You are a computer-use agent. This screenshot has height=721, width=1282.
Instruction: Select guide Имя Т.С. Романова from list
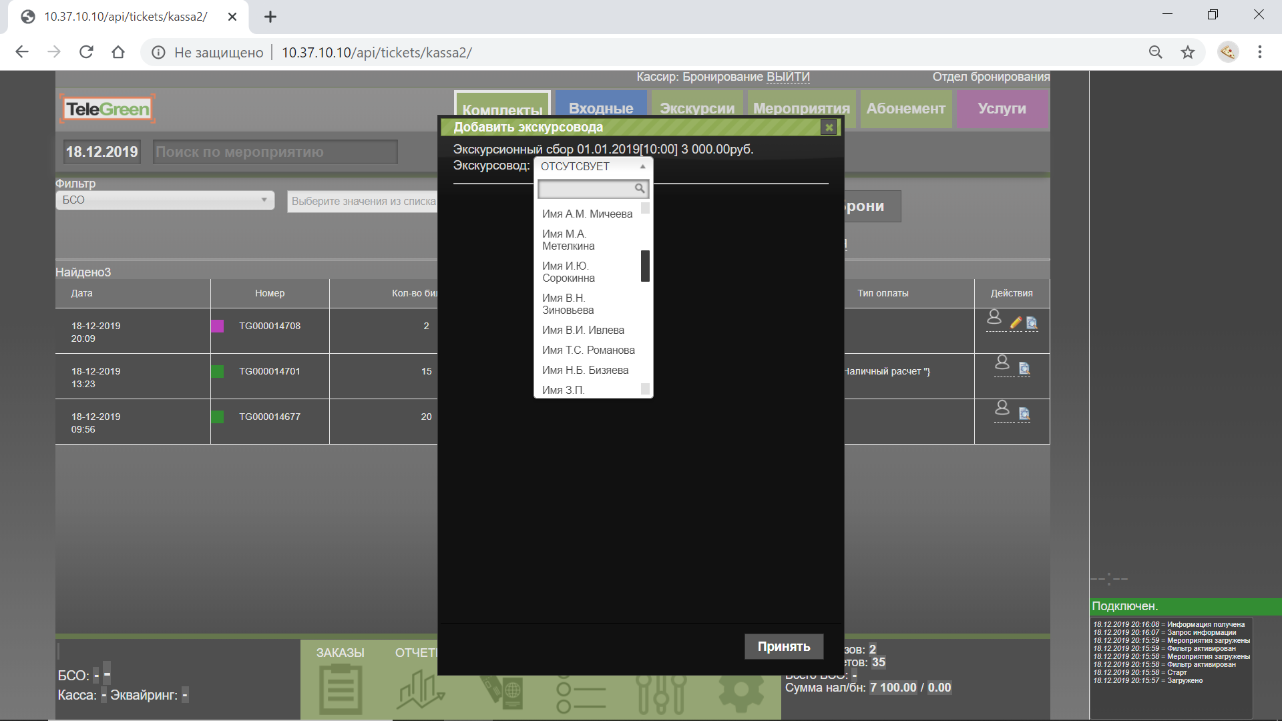(588, 350)
